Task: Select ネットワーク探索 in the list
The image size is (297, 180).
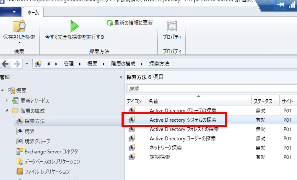Action: 166,148
